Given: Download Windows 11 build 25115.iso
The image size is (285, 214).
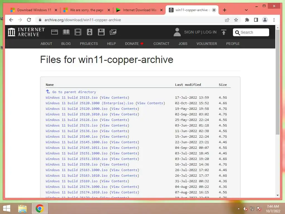Looking at the screenshot, I should click(72, 98).
